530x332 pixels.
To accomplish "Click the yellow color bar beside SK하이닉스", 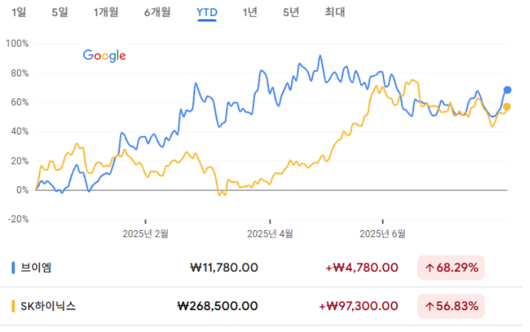I will pos(14,306).
